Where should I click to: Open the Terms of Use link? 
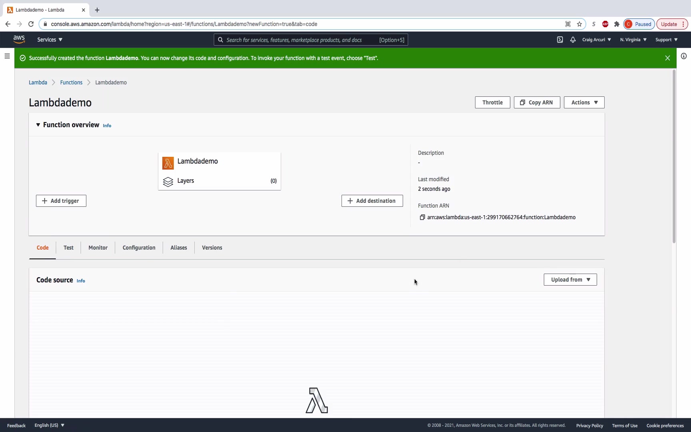point(625,426)
